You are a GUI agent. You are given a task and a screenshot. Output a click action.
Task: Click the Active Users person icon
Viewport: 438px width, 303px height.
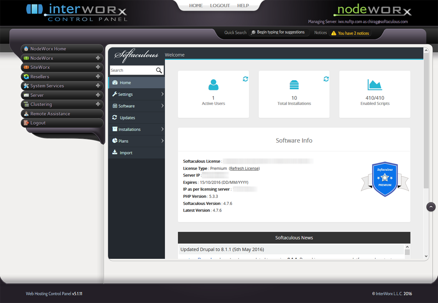pyautogui.click(x=213, y=85)
